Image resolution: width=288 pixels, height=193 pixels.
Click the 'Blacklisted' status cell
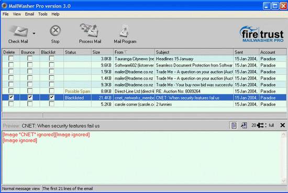(77, 98)
